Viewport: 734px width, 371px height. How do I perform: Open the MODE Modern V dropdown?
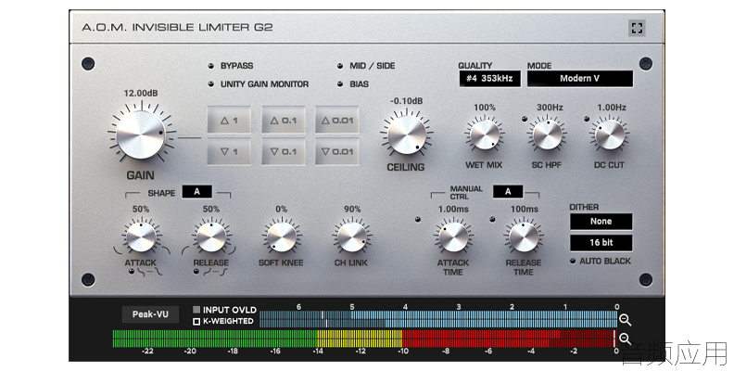click(580, 79)
